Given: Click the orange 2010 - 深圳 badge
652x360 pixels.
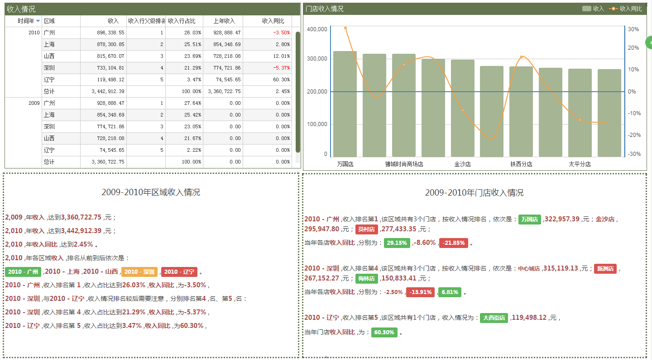Looking at the screenshot, I should (x=139, y=272).
